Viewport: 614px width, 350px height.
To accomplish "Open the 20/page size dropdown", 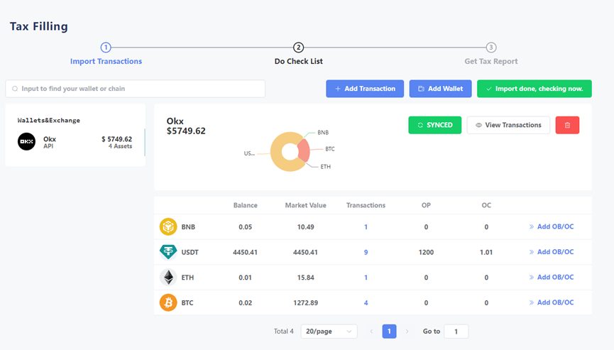I will [x=329, y=332].
